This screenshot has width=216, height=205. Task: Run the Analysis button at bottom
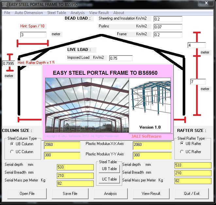pos(110,194)
